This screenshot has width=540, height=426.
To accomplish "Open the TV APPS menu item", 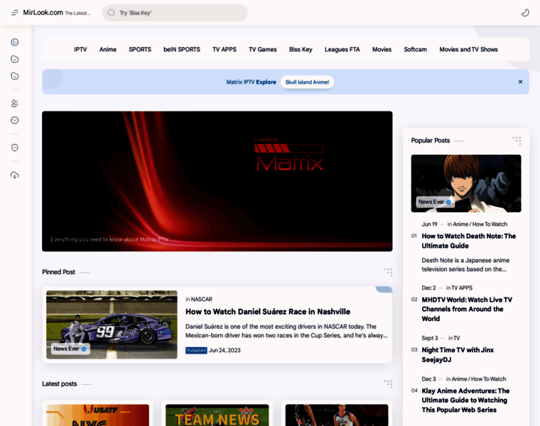I will [225, 50].
